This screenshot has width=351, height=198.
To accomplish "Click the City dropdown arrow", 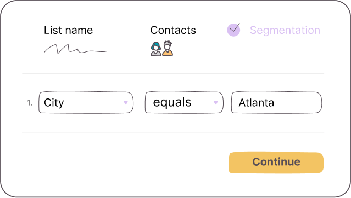I will [x=126, y=103].
